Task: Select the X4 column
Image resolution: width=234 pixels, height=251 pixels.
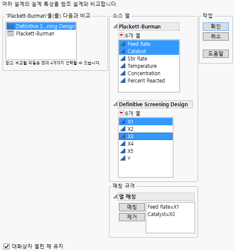Action: point(146,143)
